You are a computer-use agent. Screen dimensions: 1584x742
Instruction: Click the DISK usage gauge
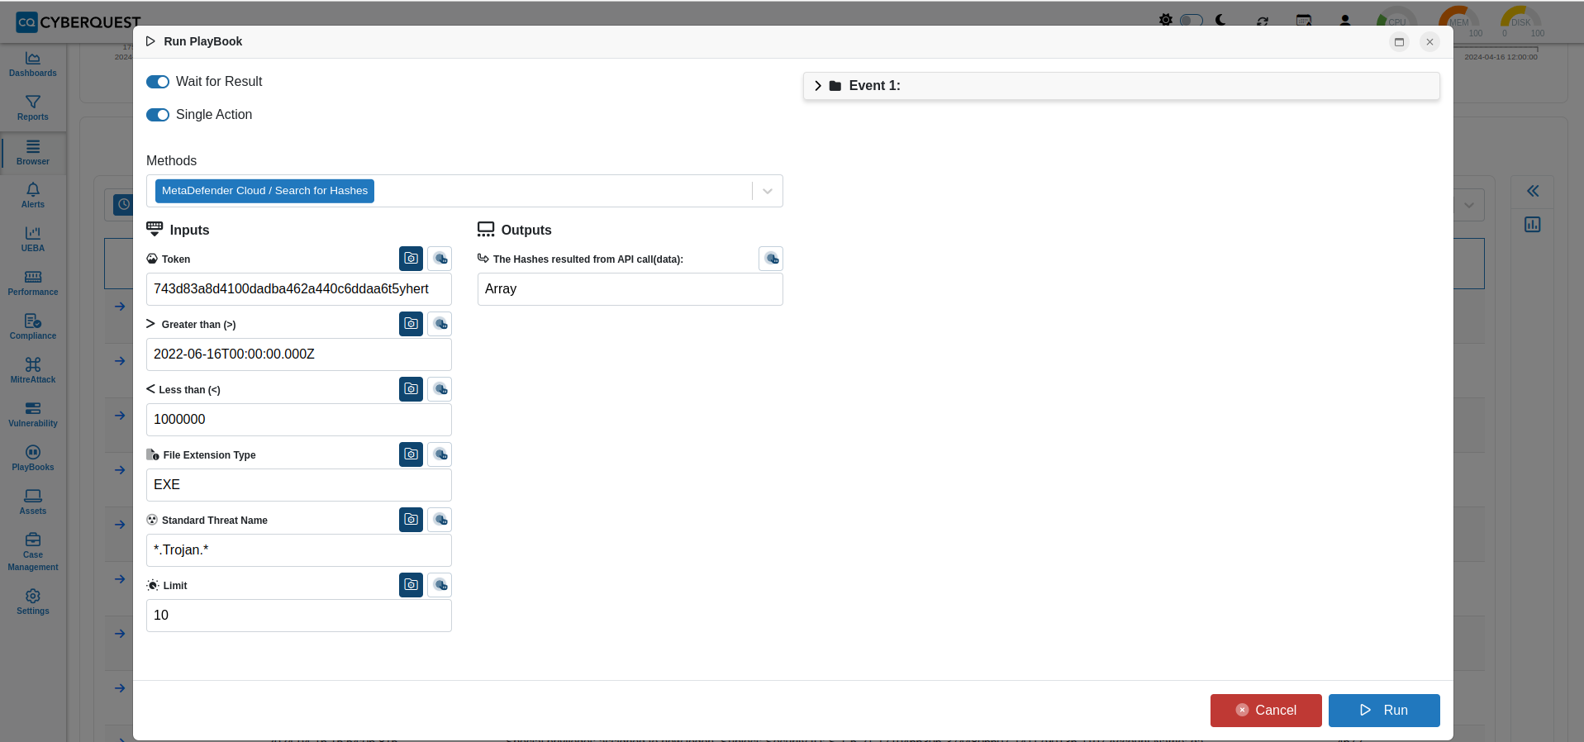coord(1521,21)
